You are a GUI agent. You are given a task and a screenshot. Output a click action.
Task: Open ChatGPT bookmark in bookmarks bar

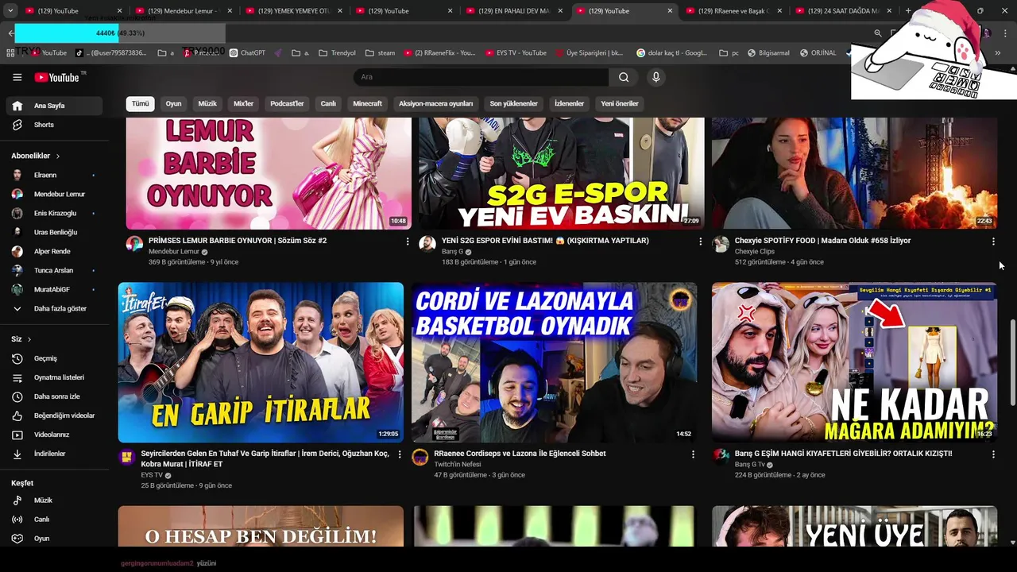247,53
